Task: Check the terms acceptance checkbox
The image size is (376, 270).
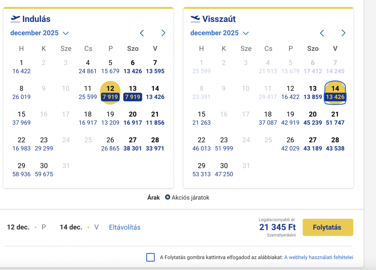Action: point(150,257)
